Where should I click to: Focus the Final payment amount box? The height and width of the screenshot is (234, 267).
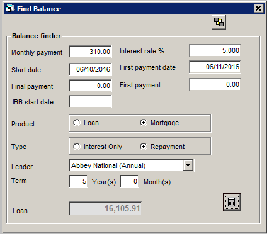click(90, 86)
